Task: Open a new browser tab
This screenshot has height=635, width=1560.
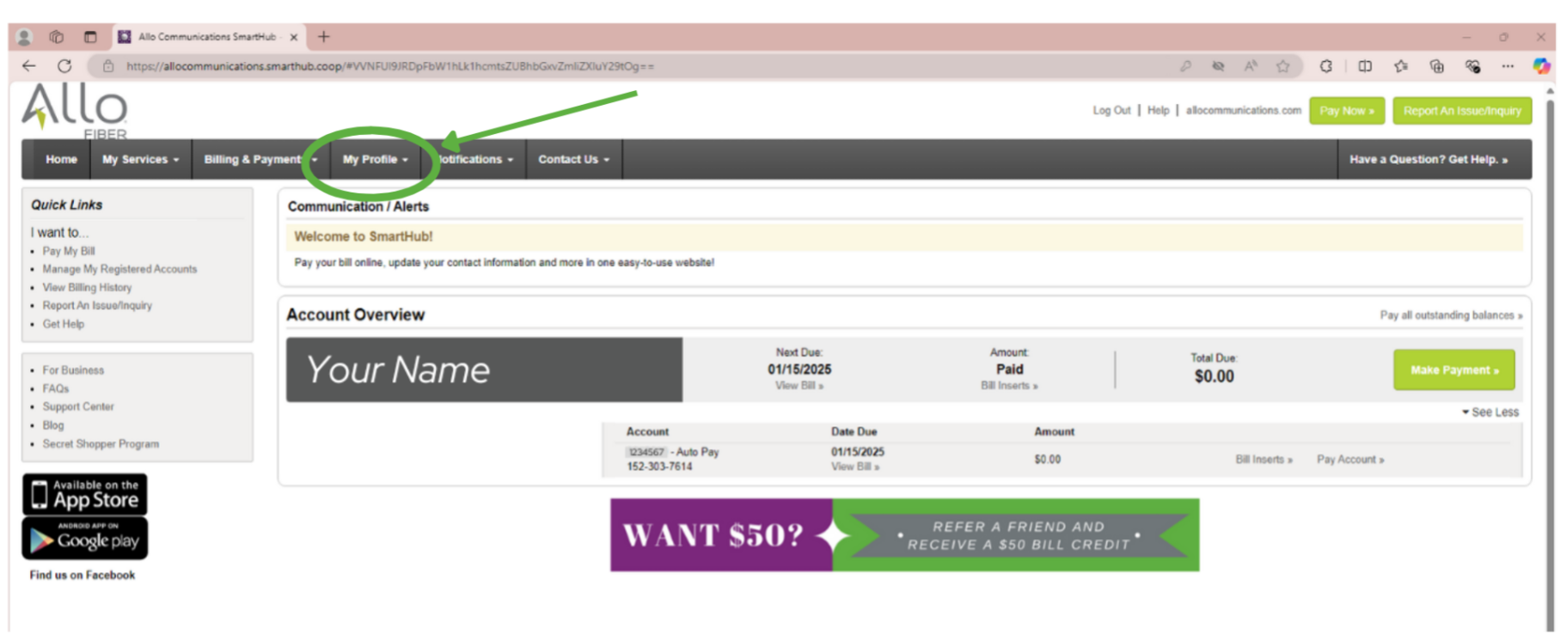Action: [323, 37]
